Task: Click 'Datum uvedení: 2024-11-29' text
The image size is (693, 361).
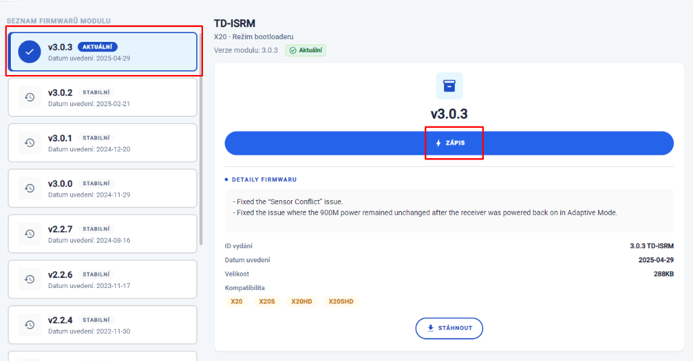Action: click(x=89, y=195)
